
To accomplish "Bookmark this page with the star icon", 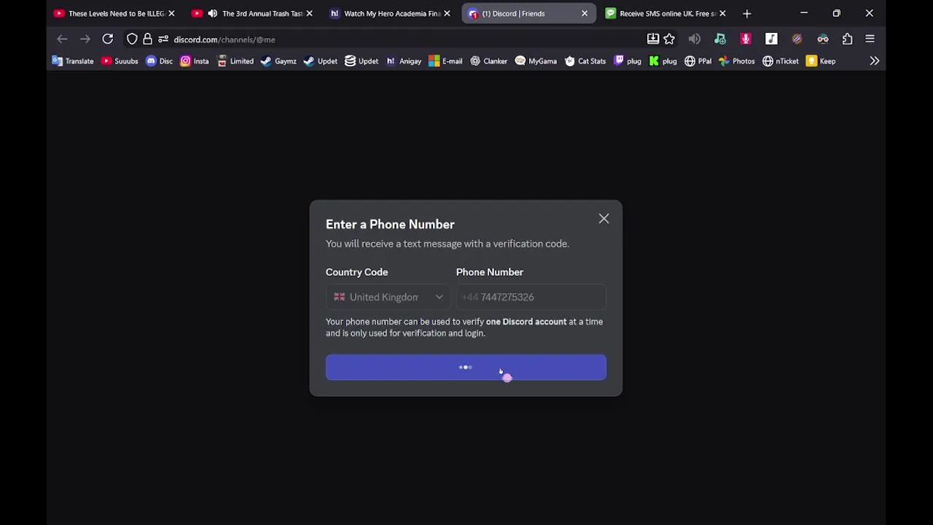I will tap(669, 39).
